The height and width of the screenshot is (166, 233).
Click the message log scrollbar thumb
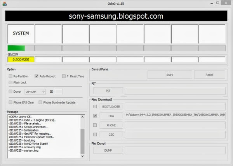point(82,142)
